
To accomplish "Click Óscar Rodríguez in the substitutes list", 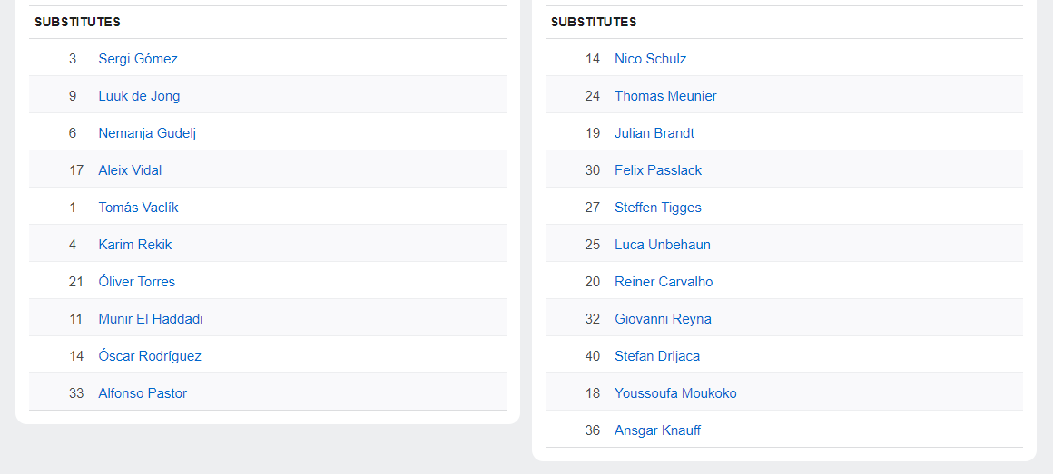I will [150, 356].
